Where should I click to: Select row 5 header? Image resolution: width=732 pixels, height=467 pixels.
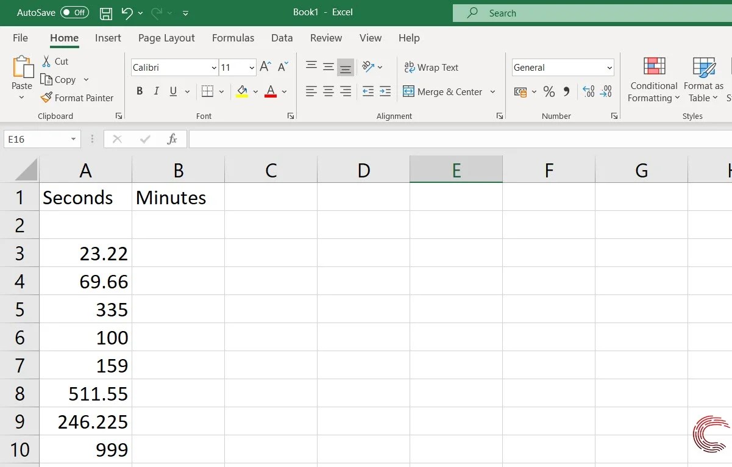pyautogui.click(x=20, y=309)
